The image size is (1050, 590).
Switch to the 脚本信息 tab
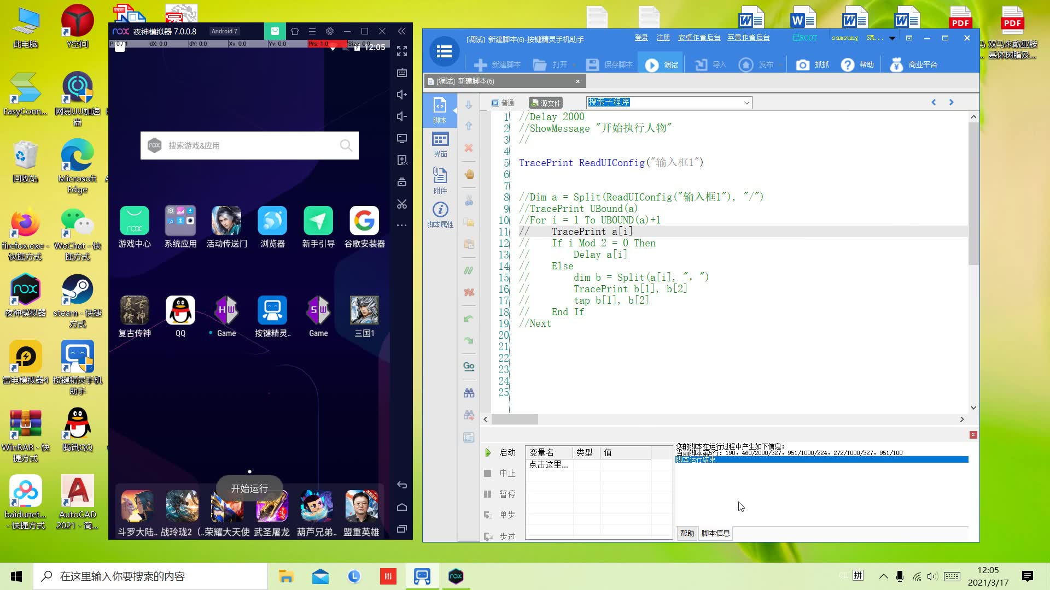[715, 533]
